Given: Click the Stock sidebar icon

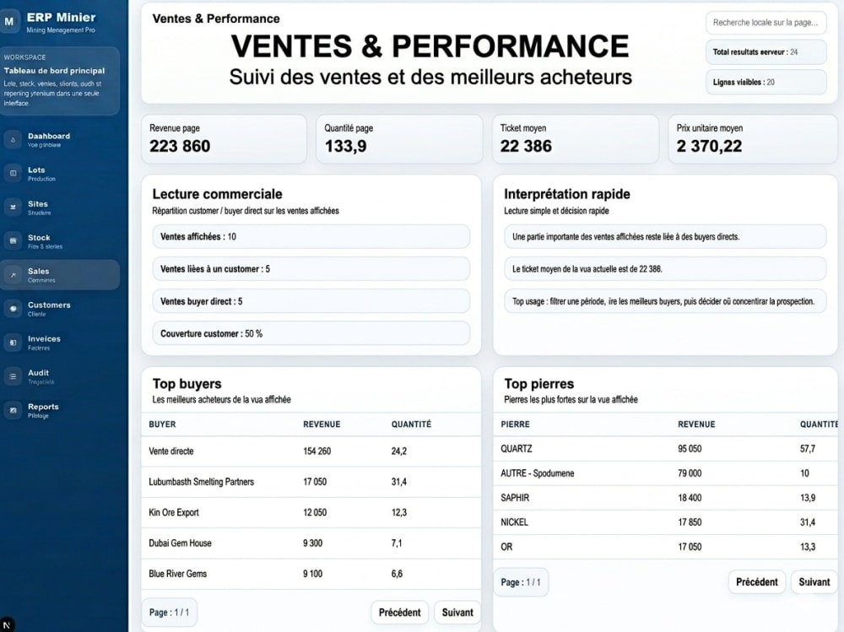Looking at the screenshot, I should tap(13, 241).
